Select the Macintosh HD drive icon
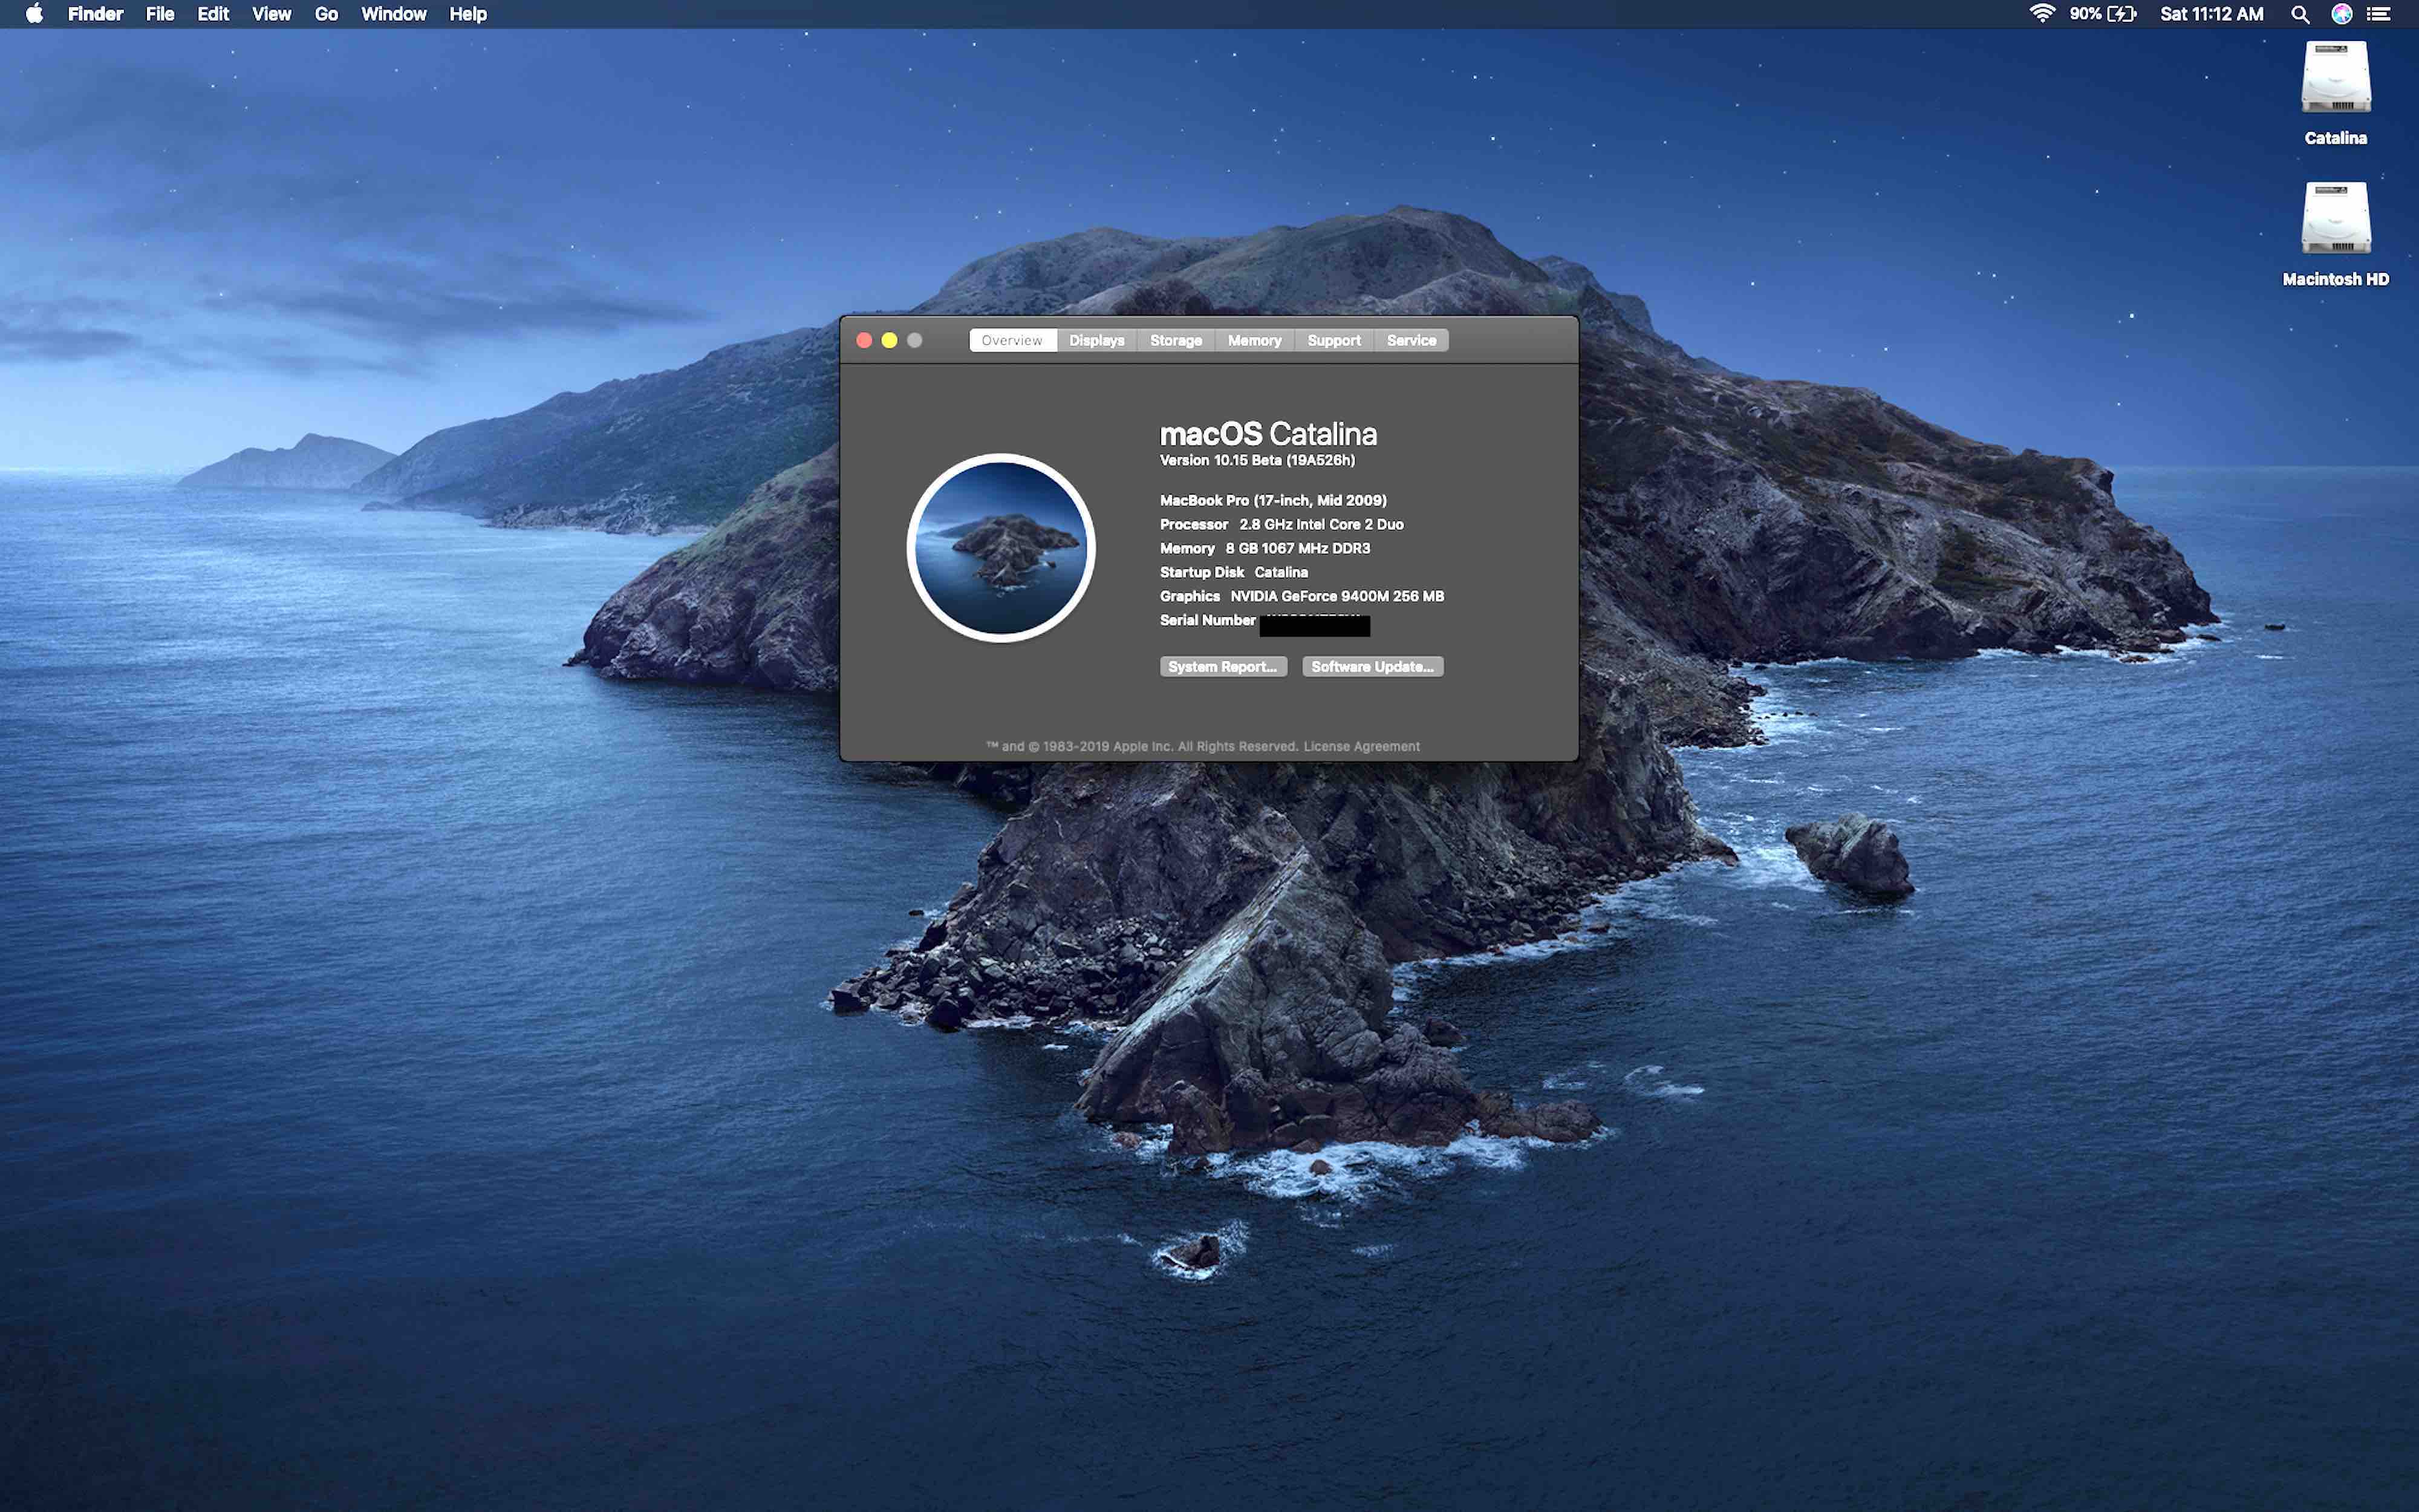2419x1512 pixels. click(2335, 218)
